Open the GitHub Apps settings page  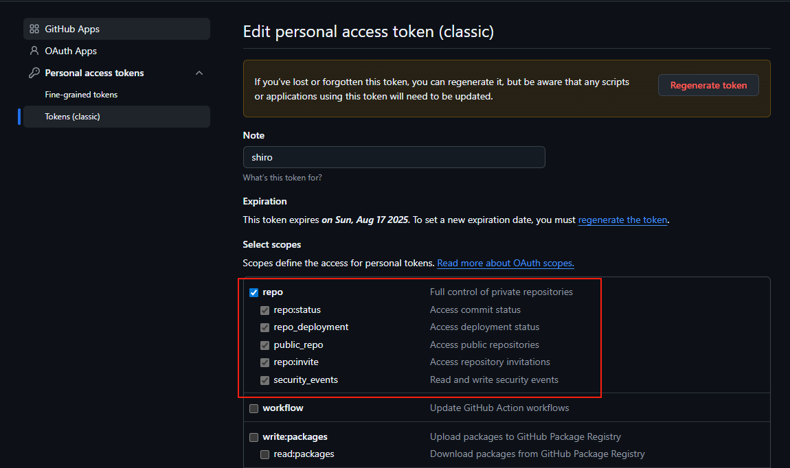(x=72, y=30)
